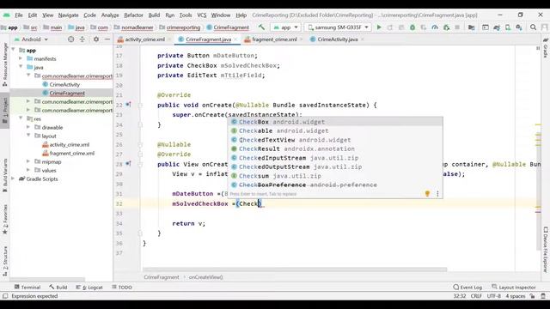Open the TODO tool window
Image resolution: width=550 pixels, height=309 pixels.
(122, 288)
